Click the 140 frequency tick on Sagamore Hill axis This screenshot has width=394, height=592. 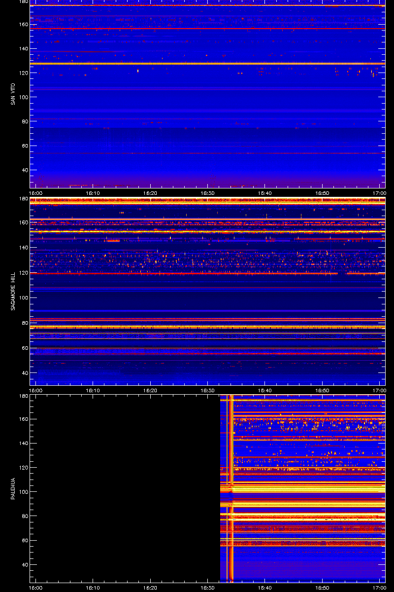click(x=23, y=247)
